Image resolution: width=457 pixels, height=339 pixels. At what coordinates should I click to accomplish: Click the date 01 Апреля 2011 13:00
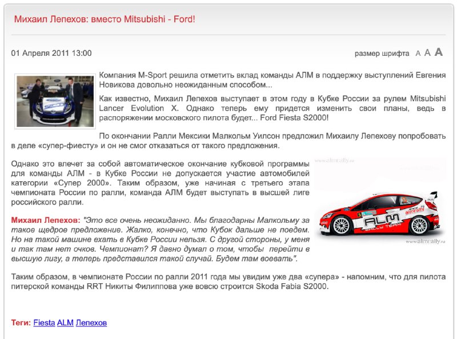point(51,53)
